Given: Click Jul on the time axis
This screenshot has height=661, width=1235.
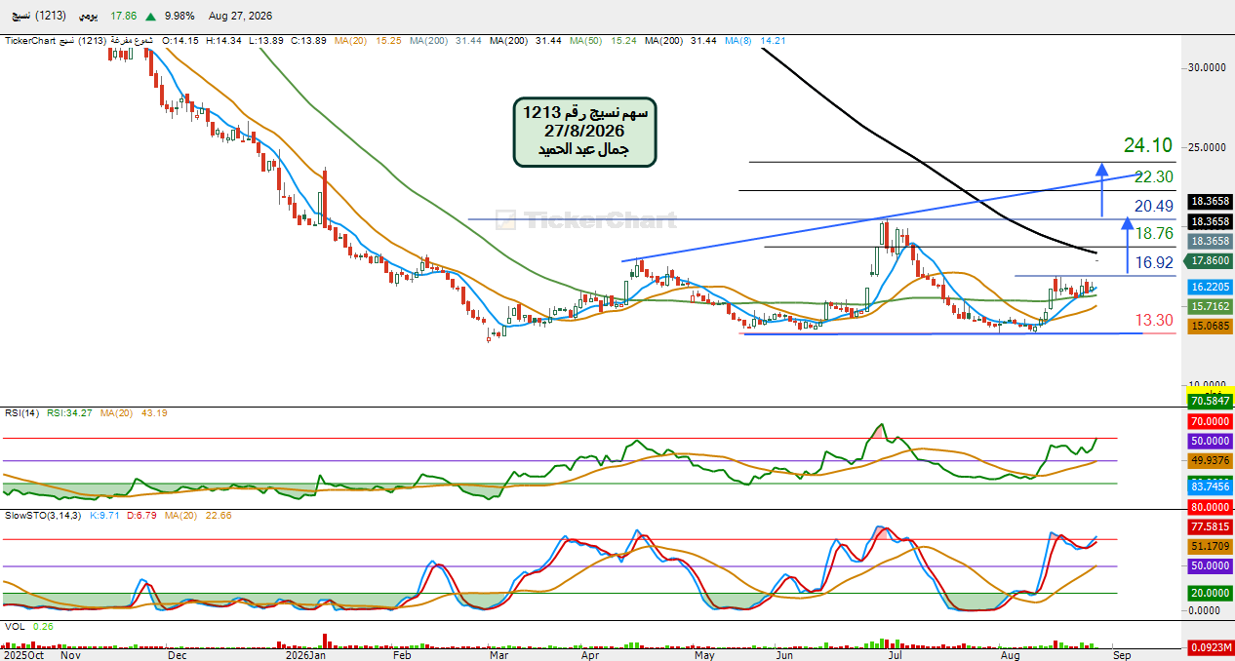Looking at the screenshot, I should click(894, 655).
